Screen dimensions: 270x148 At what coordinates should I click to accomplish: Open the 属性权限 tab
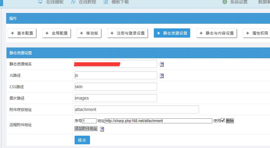click(257, 33)
